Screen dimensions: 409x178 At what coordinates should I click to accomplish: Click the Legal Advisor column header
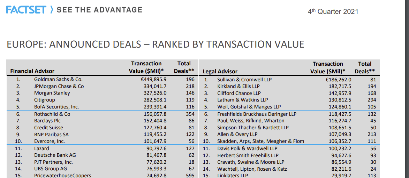[220, 71]
